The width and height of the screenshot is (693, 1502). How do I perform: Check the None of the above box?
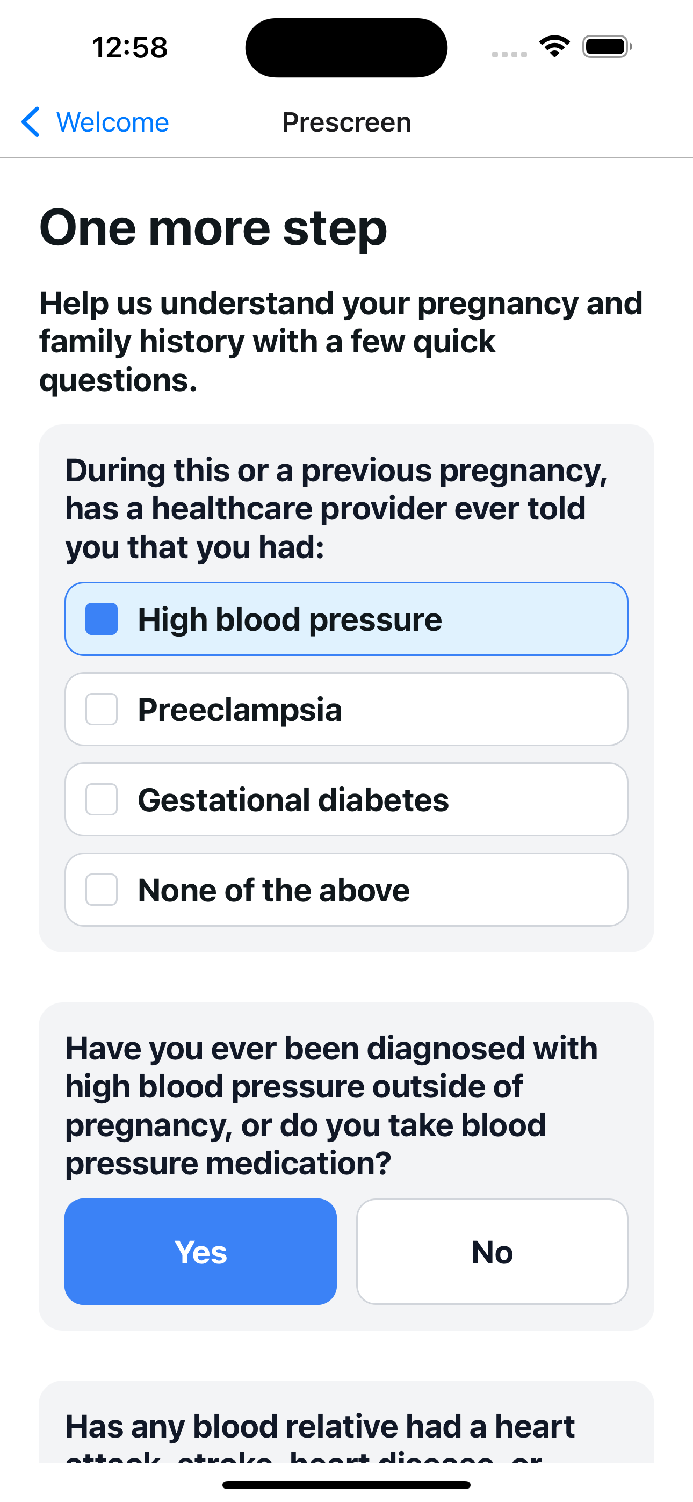[x=102, y=889]
